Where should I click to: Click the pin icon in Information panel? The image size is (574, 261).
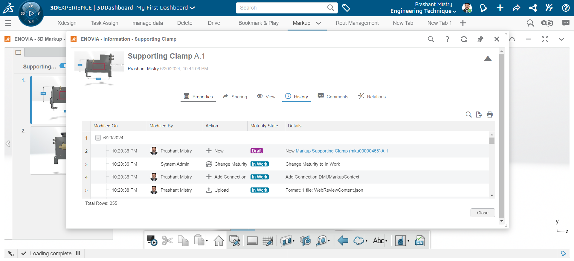click(480, 39)
